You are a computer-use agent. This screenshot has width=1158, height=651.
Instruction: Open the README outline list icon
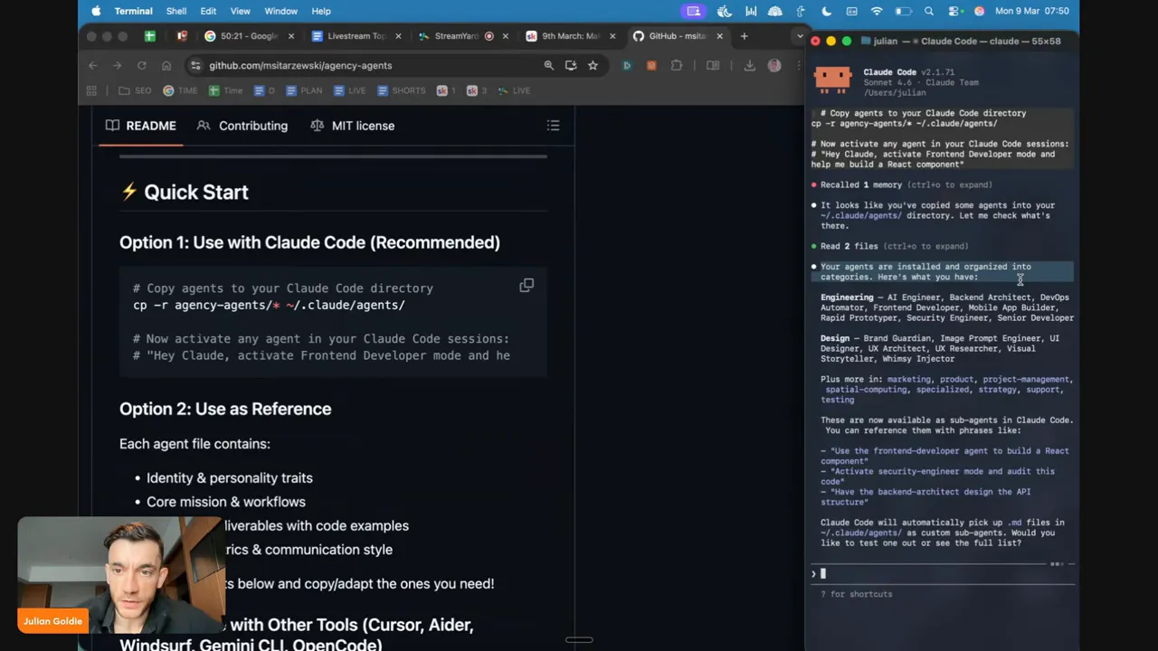pyautogui.click(x=553, y=126)
